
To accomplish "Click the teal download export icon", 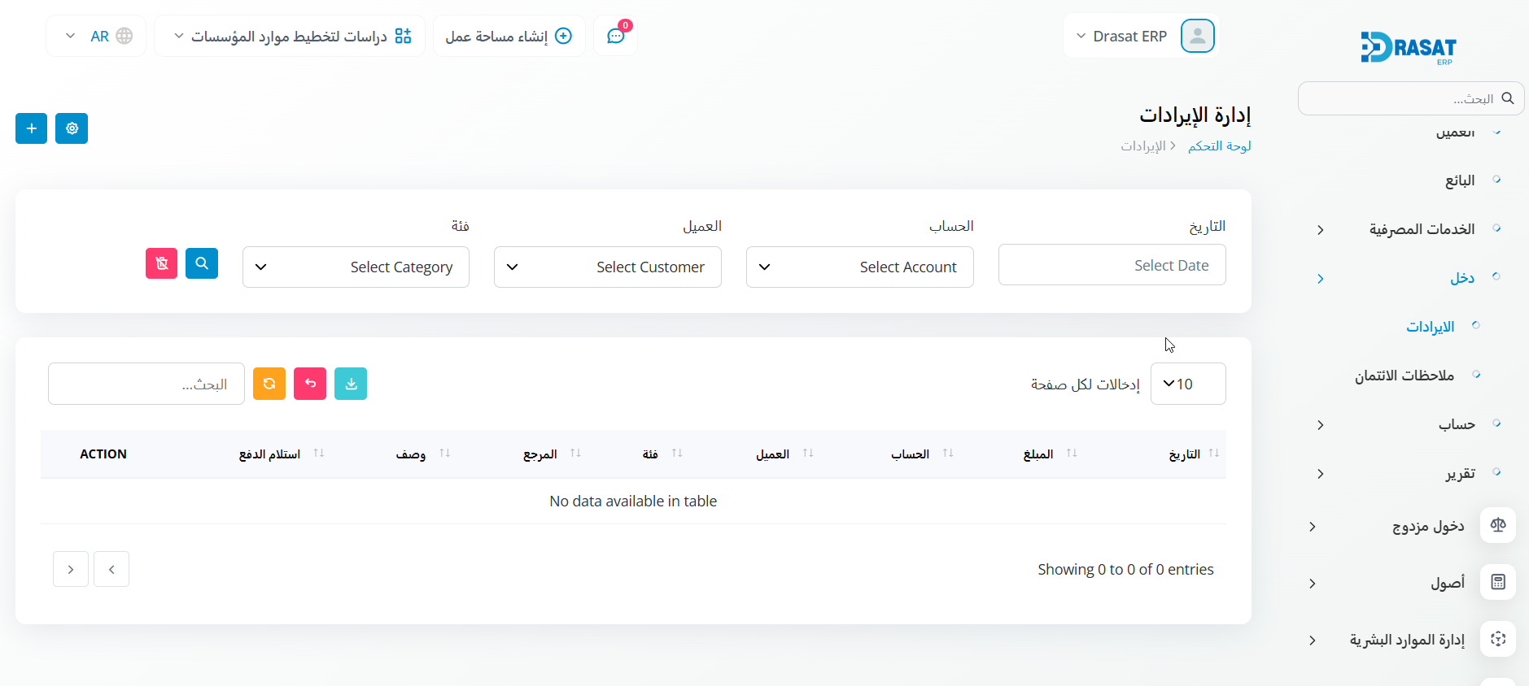I will (351, 384).
